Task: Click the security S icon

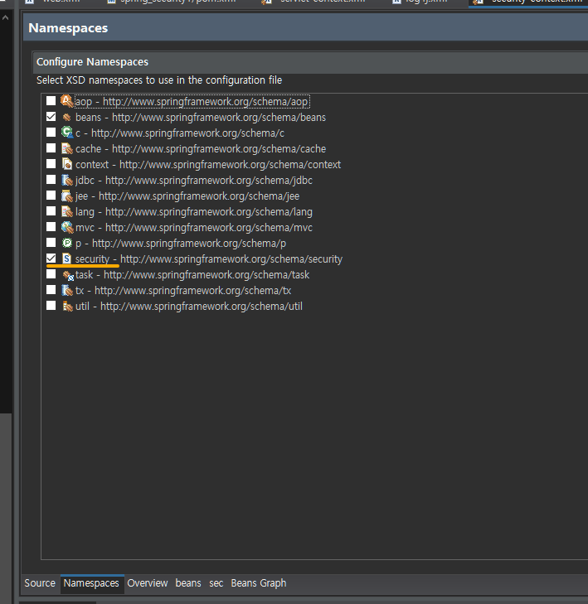Action: [67, 259]
